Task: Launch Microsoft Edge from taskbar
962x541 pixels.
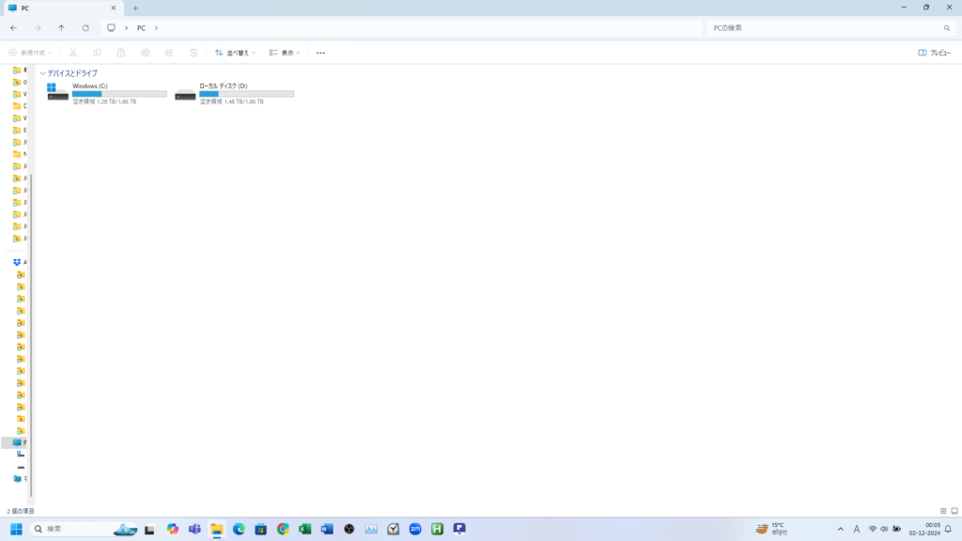Action: coord(239,529)
